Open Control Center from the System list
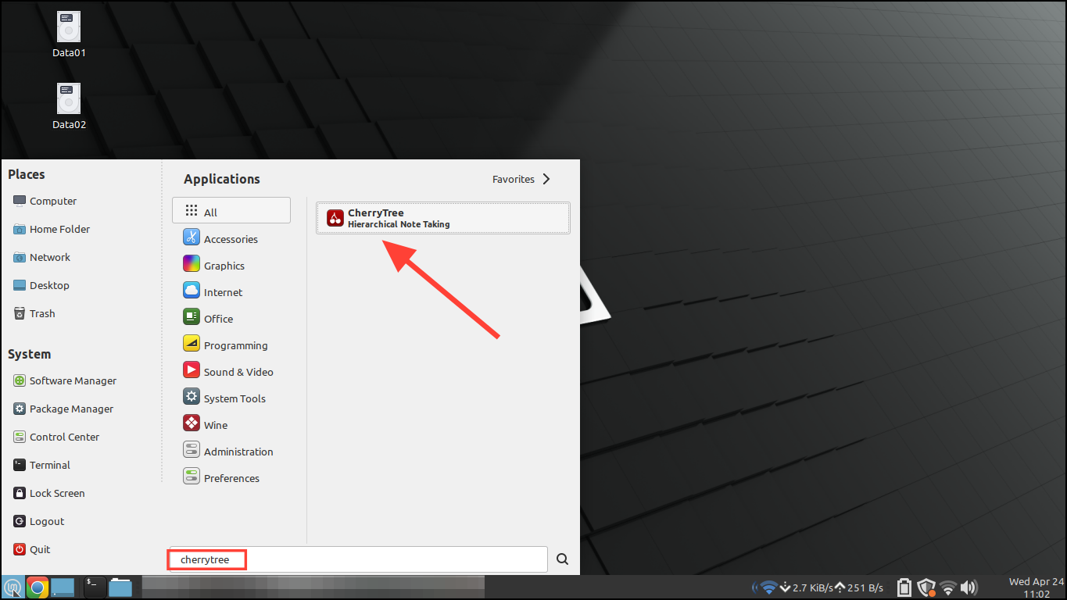 click(x=56, y=437)
